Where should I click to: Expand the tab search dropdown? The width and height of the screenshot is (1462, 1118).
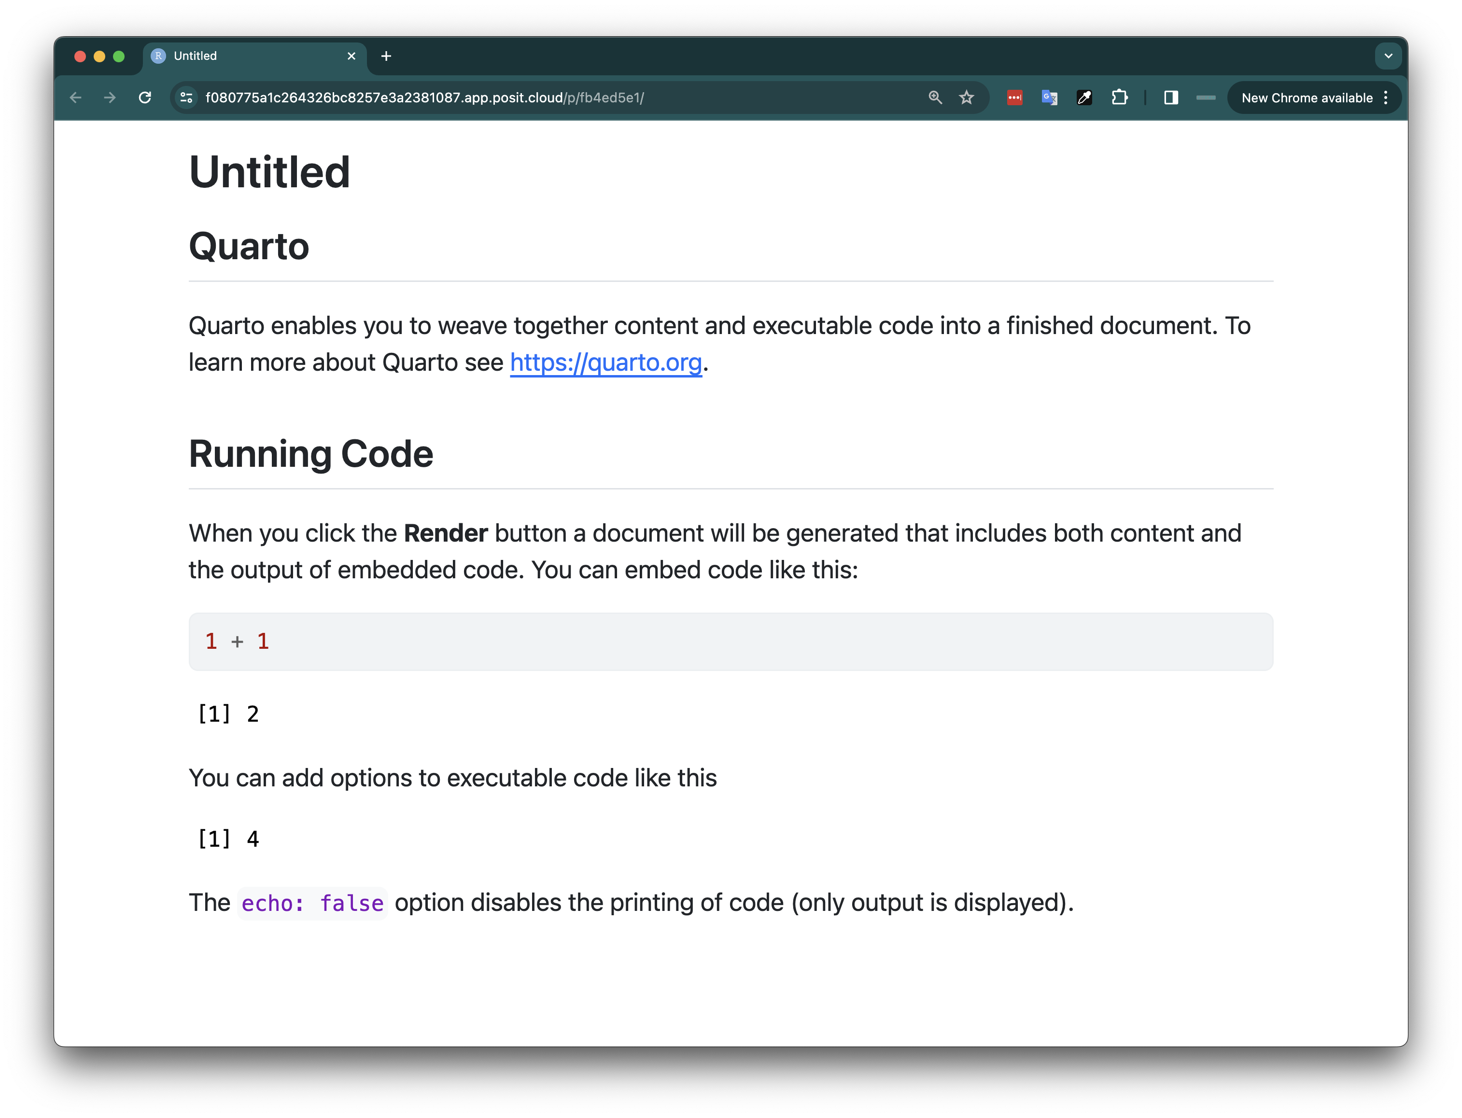1388,56
